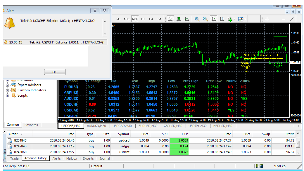Click the 83.94 take profit cell
304x171 pixels.
(x=179, y=146)
